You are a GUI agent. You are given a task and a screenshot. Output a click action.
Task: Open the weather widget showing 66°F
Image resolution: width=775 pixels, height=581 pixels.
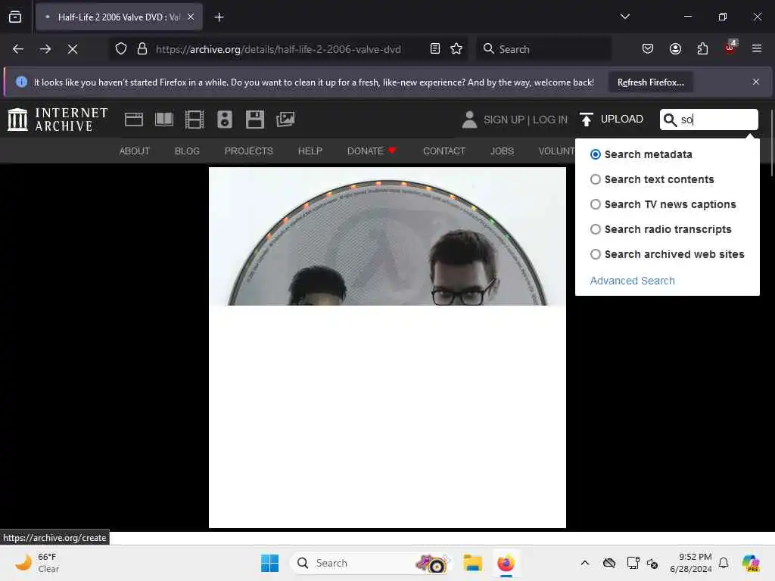tap(37, 563)
